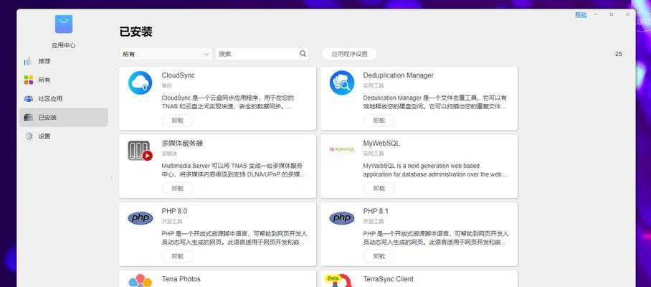Click the Deduplication Manager app icon

[342, 83]
